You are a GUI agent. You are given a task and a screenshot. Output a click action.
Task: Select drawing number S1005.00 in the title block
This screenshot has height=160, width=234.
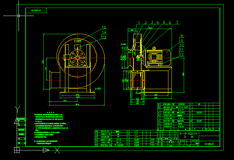point(209,144)
